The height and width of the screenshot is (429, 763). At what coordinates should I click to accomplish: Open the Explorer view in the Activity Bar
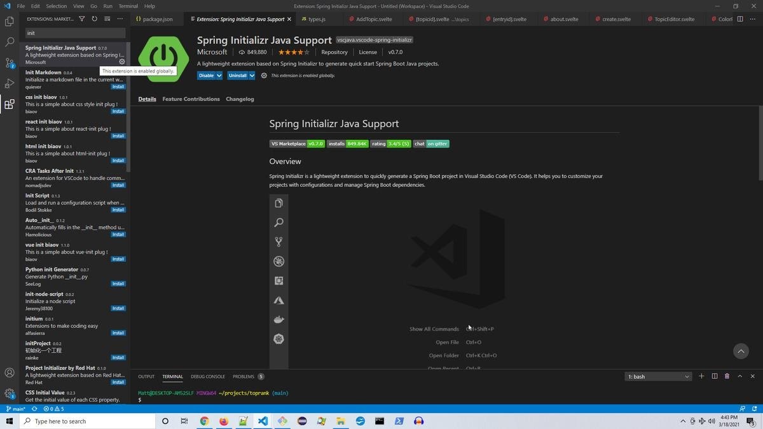click(10, 21)
